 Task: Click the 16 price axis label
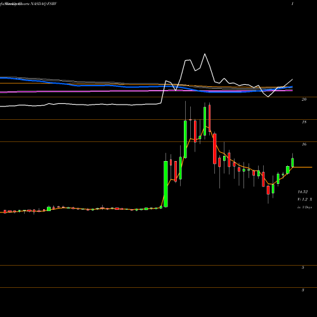(304, 145)
